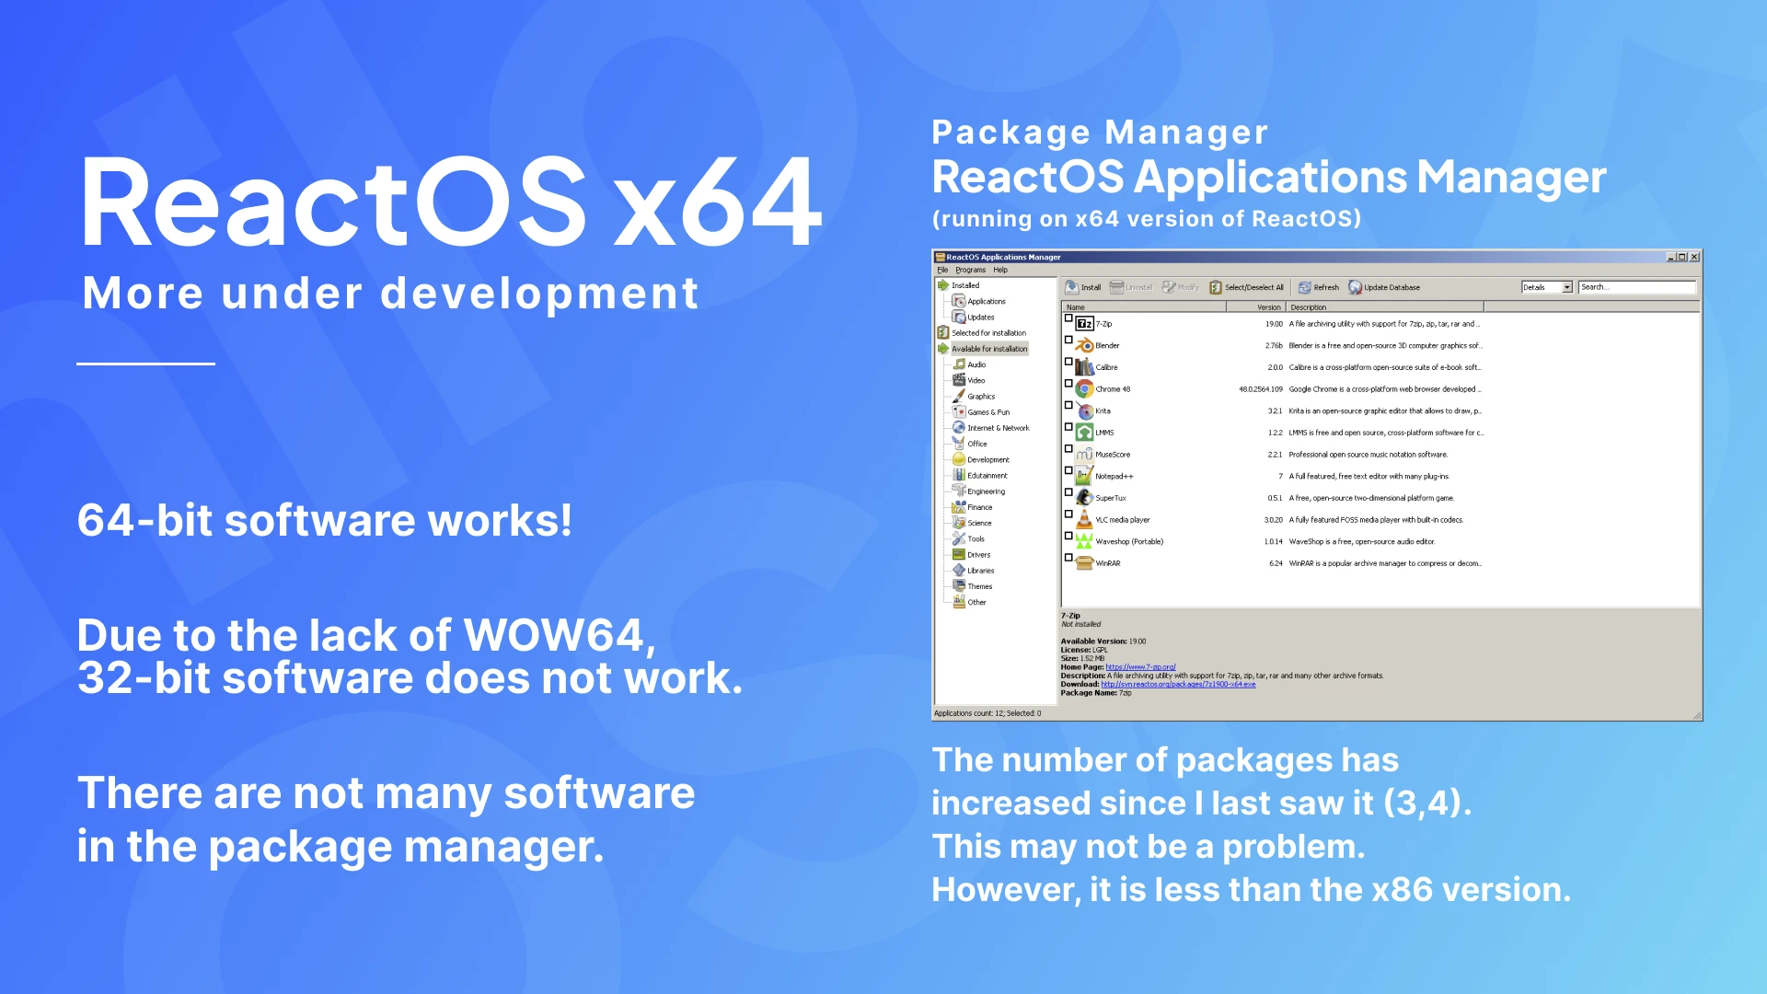Open the 7-zip.org home page link
This screenshot has height=994, width=1767.
coord(1140,667)
